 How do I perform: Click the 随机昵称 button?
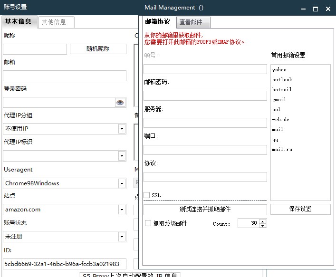(x=98, y=49)
